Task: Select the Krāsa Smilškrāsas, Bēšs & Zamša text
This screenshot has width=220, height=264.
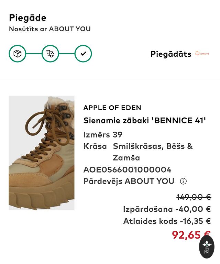Action: coord(138,152)
